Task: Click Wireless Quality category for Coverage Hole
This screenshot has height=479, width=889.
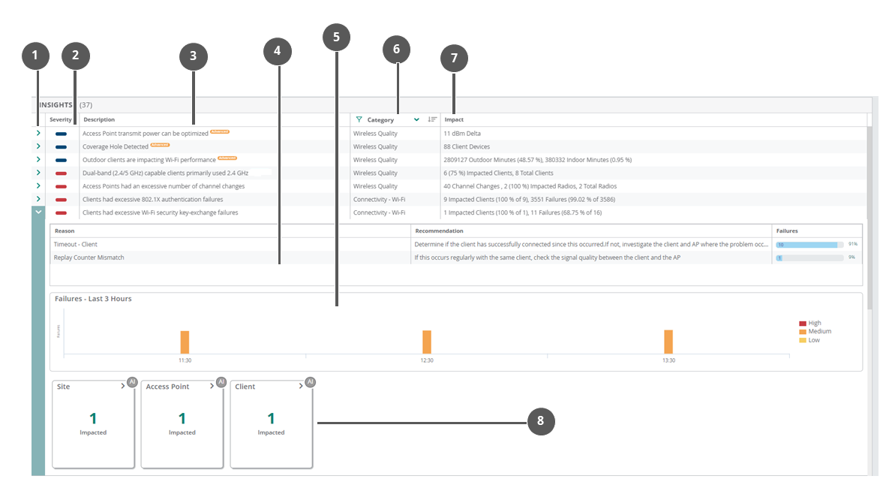Action: click(x=375, y=146)
